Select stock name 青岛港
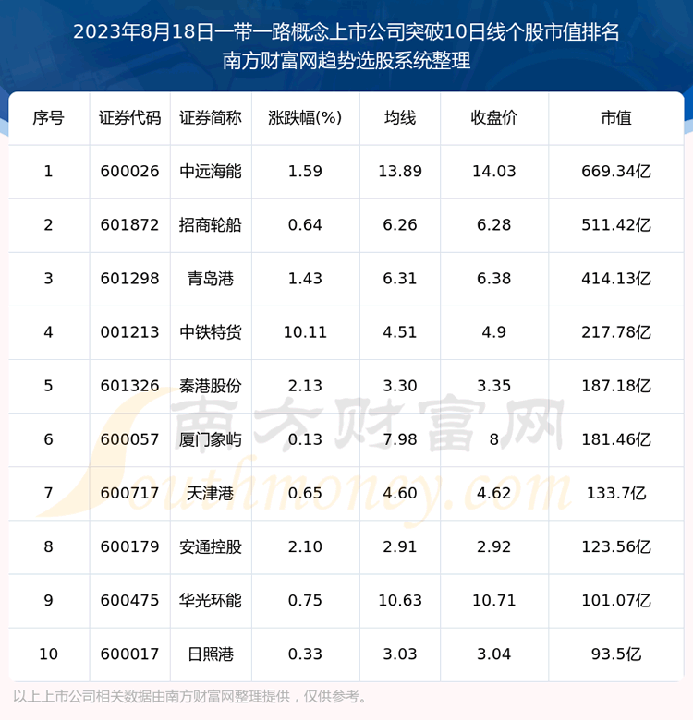The width and height of the screenshot is (693, 720). (x=211, y=279)
